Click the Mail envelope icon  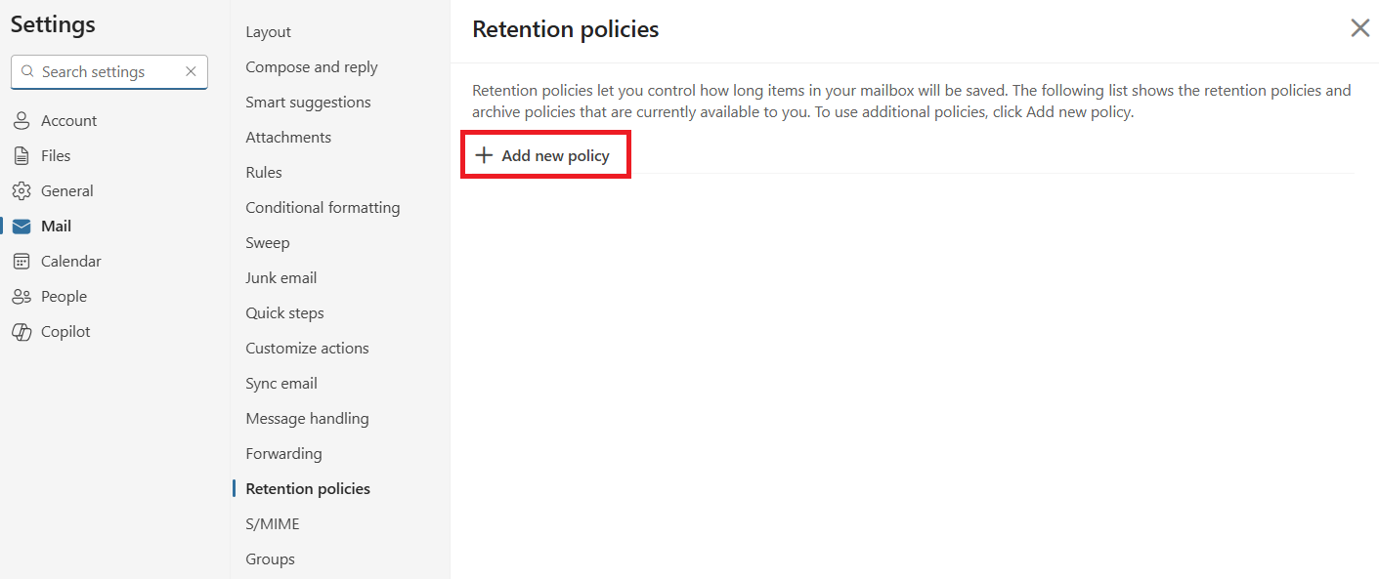pyautogui.click(x=22, y=227)
